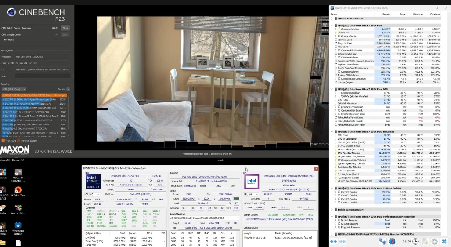Expand the Bellek Zamanlamaları section
451x247 pixels.
point(332,210)
